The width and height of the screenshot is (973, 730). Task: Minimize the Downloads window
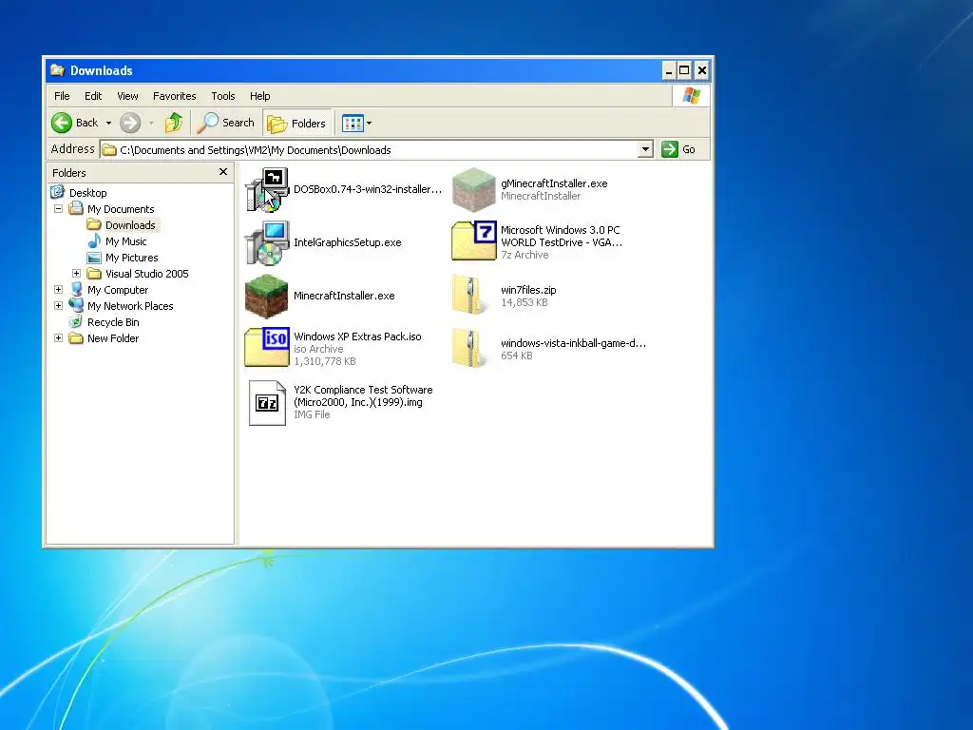pos(668,70)
